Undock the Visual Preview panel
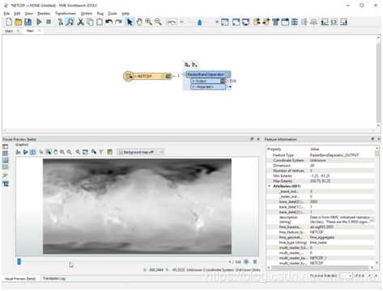 pos(252,139)
